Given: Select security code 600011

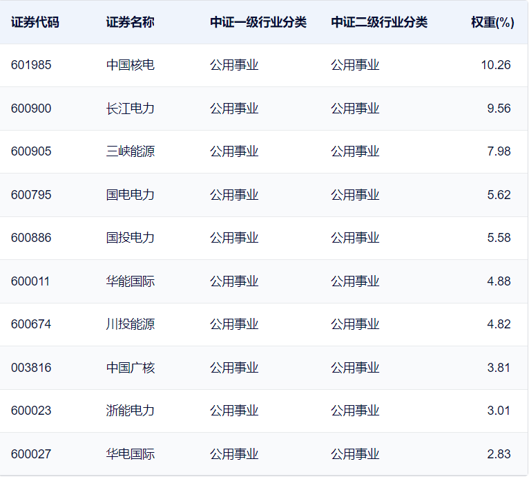Looking at the screenshot, I should click(x=30, y=281).
